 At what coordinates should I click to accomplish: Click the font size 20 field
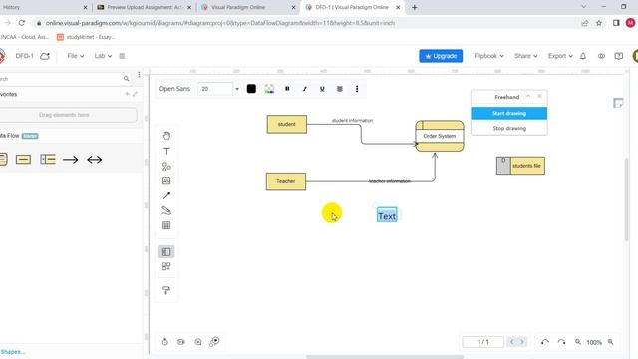(215, 89)
